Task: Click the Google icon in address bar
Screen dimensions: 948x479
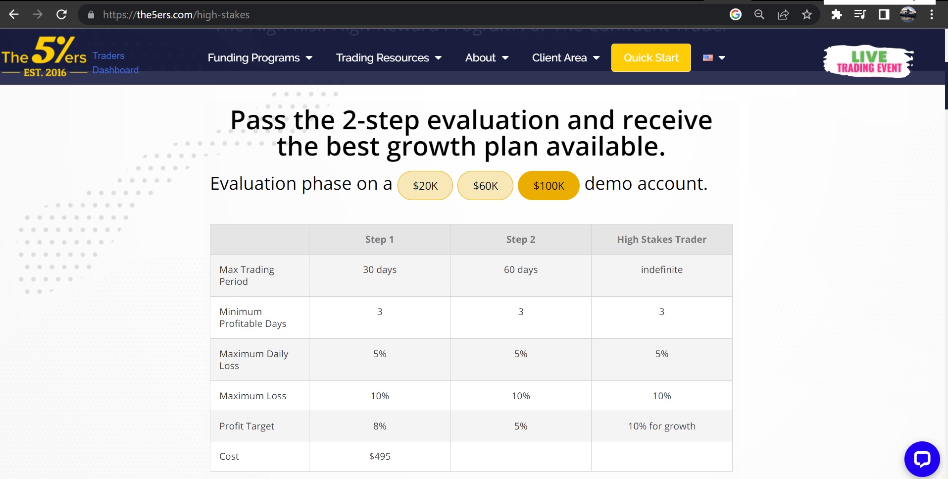Action: point(735,14)
